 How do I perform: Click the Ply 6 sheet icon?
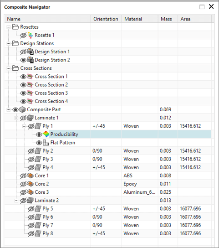(38, 217)
